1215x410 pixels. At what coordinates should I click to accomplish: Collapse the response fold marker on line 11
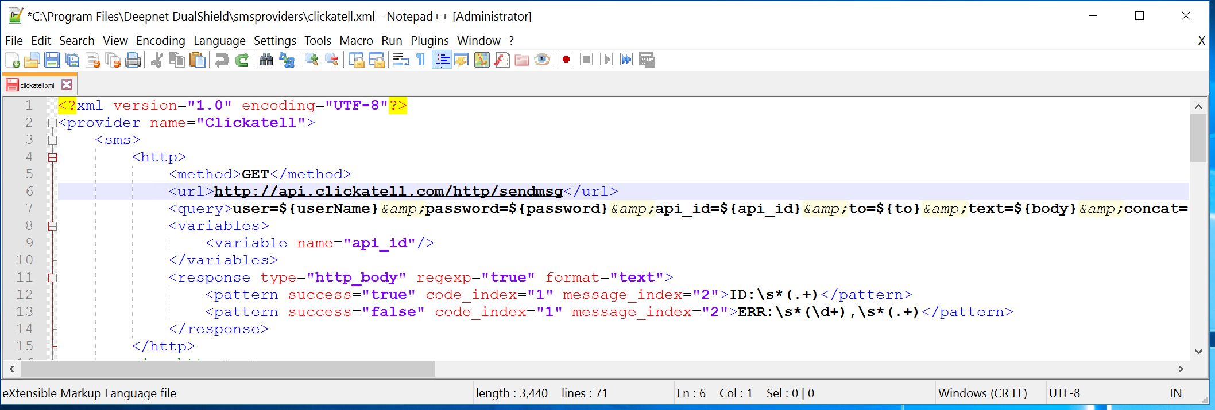click(x=52, y=278)
